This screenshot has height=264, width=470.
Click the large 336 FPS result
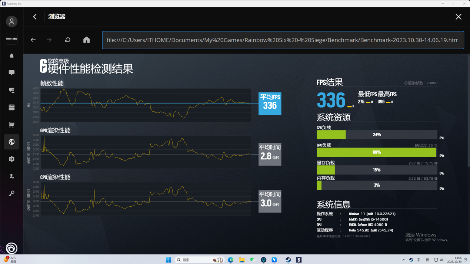click(x=331, y=99)
